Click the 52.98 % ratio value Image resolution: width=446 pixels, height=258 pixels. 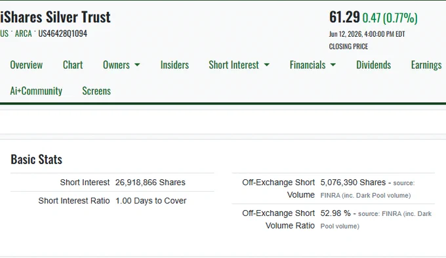pyautogui.click(x=335, y=213)
